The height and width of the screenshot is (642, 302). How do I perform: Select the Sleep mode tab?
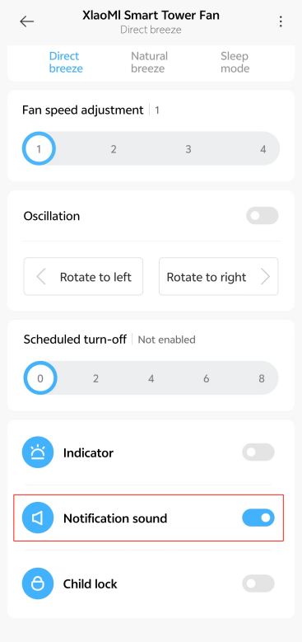tap(235, 62)
